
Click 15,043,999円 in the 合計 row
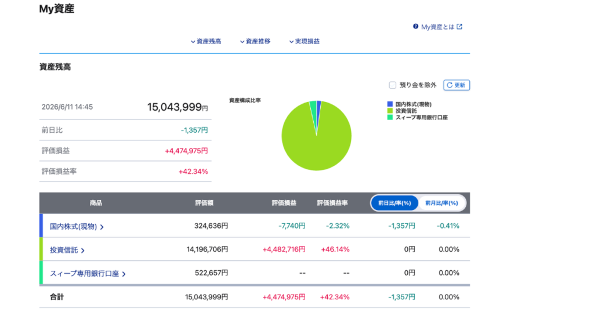[207, 297]
